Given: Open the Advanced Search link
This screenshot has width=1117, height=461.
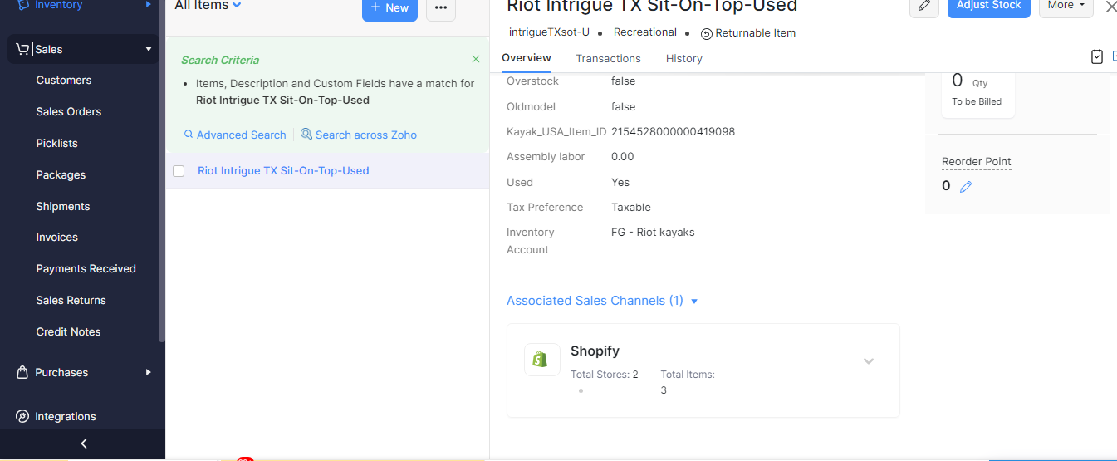Looking at the screenshot, I should point(235,135).
